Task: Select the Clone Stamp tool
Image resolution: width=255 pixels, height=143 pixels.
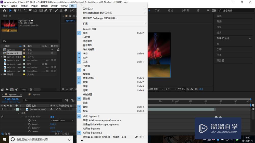Action: pos(61,10)
